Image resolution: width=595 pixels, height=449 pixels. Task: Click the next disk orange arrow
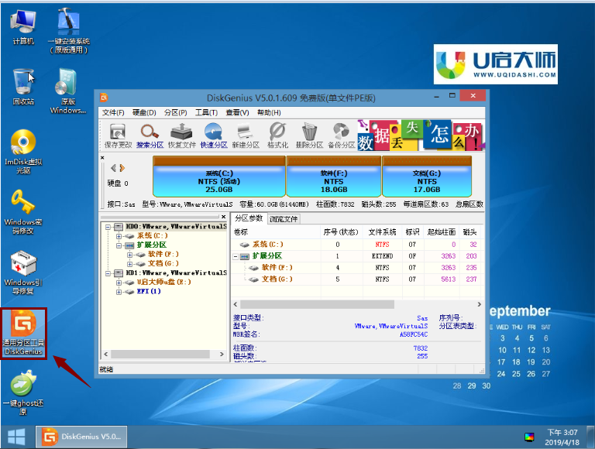pyautogui.click(x=122, y=168)
